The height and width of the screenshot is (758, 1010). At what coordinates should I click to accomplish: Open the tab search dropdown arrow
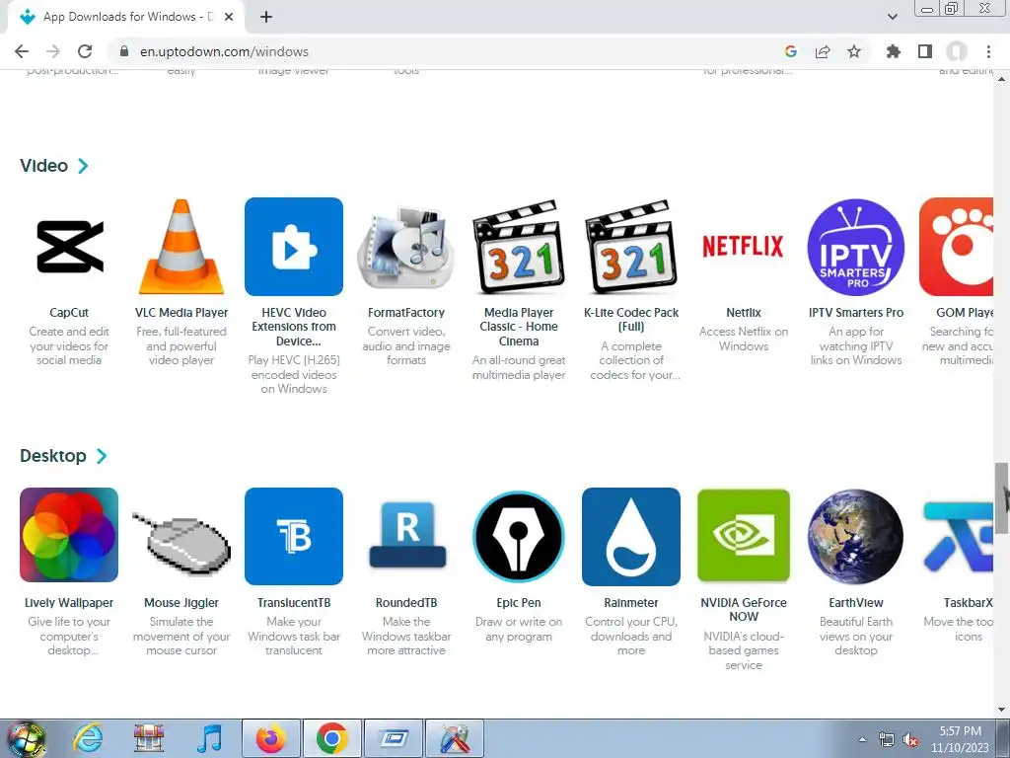[893, 17]
